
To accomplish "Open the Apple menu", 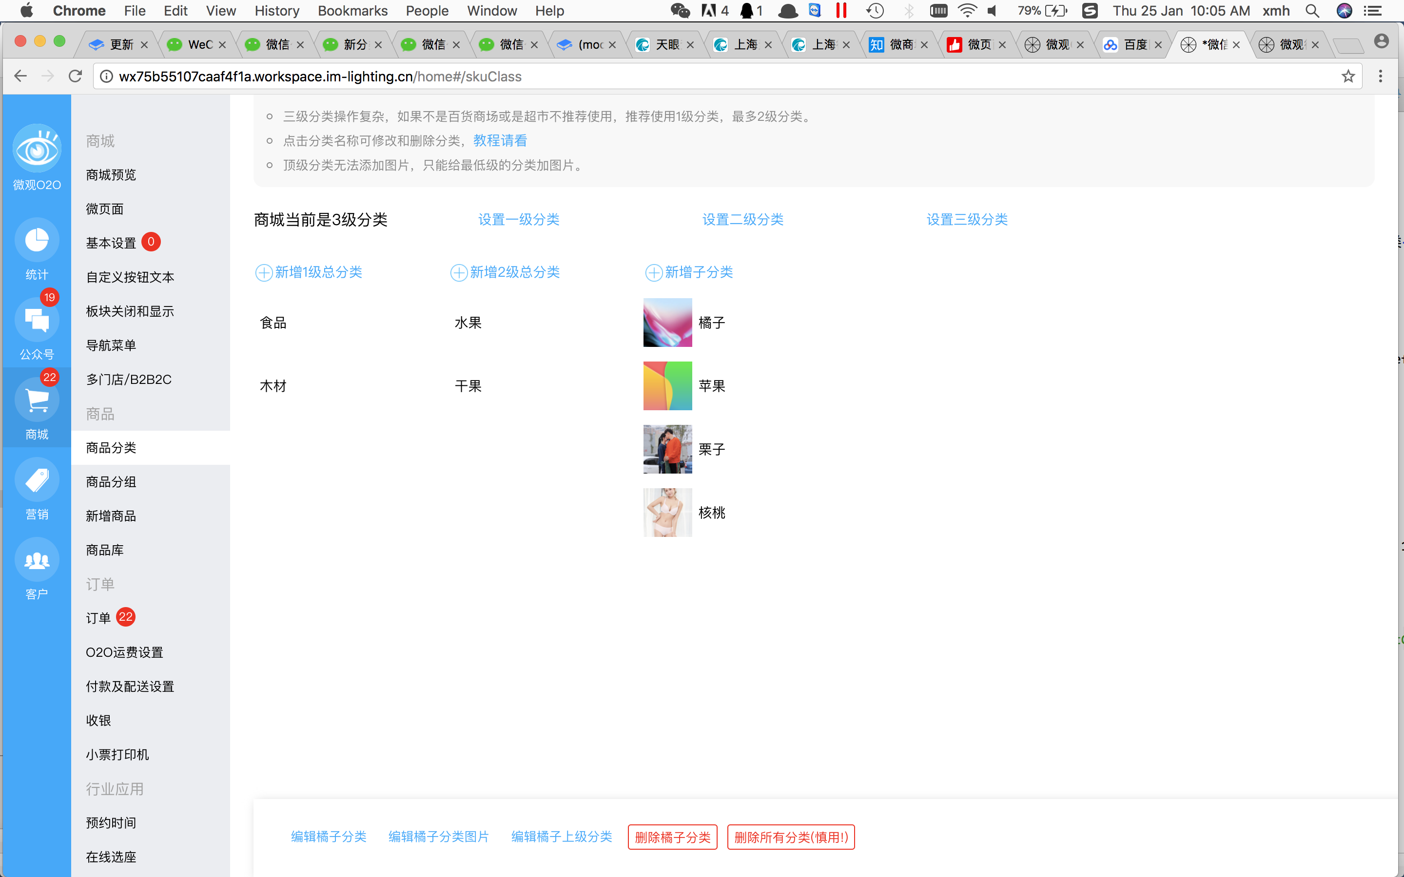I will coord(27,10).
